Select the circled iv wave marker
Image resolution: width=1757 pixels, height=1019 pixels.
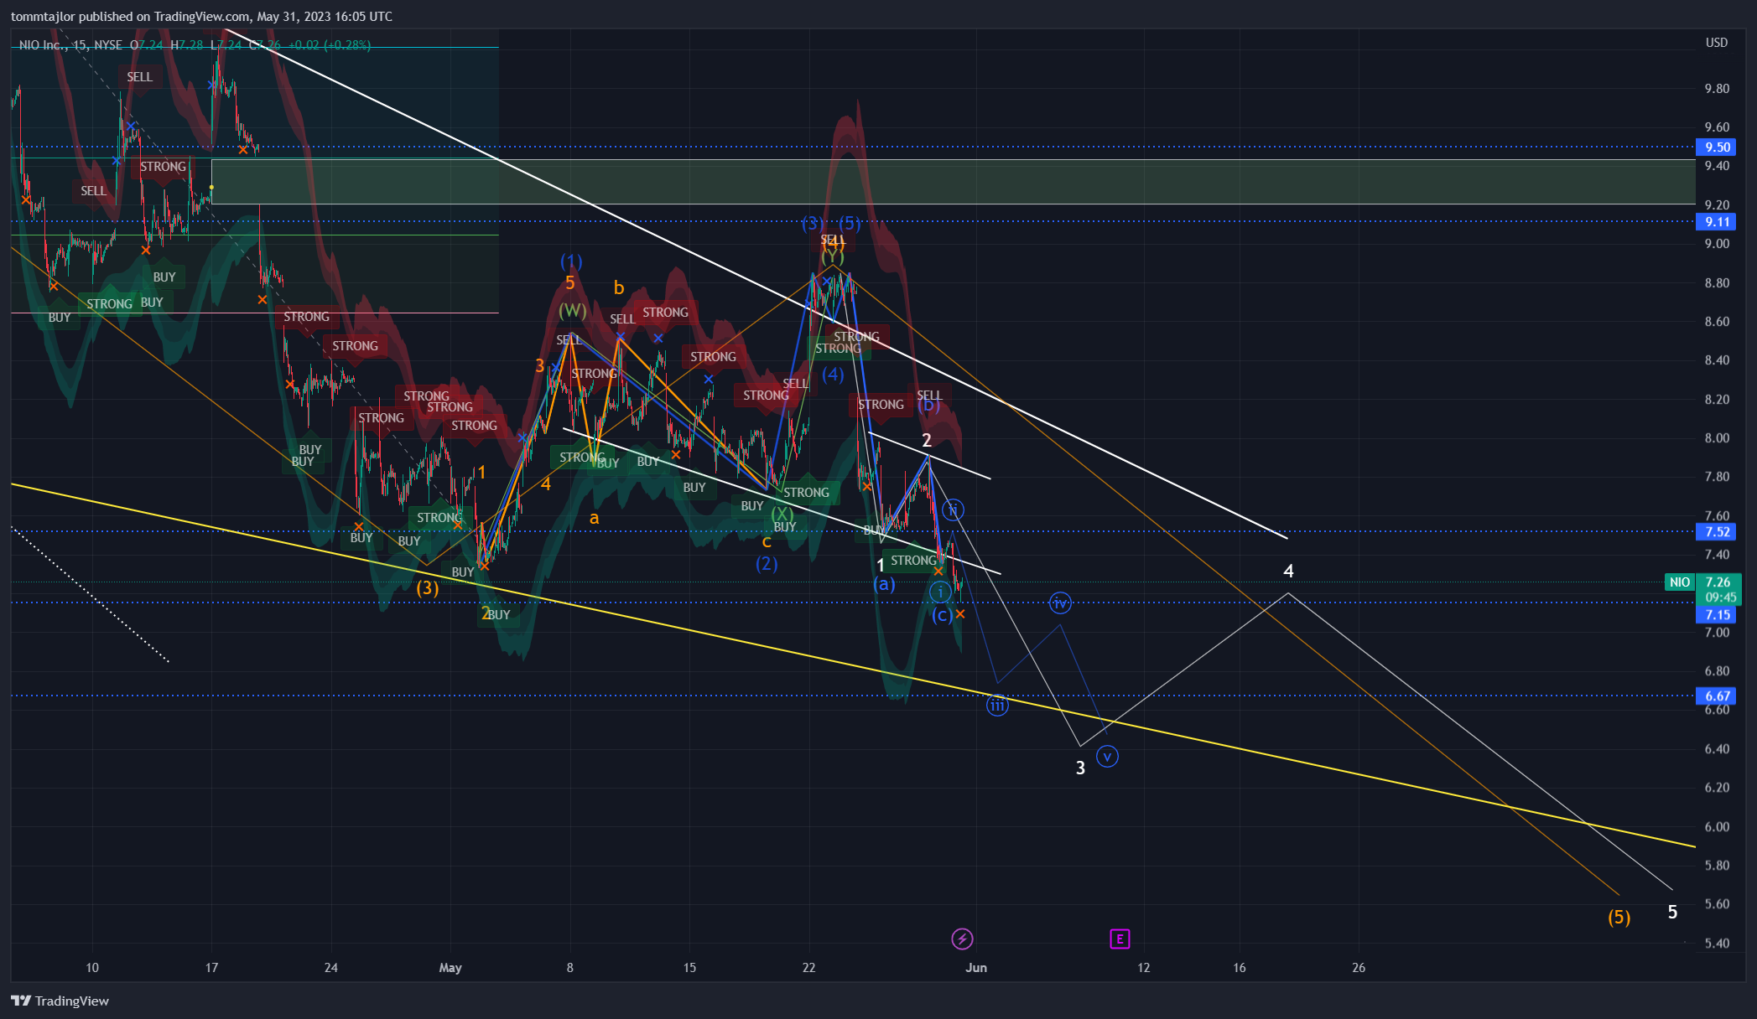click(x=1060, y=603)
